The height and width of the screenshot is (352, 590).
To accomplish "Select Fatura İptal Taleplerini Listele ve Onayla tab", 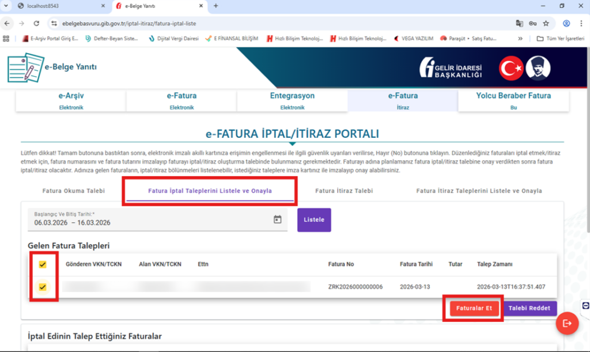I will coord(210,191).
